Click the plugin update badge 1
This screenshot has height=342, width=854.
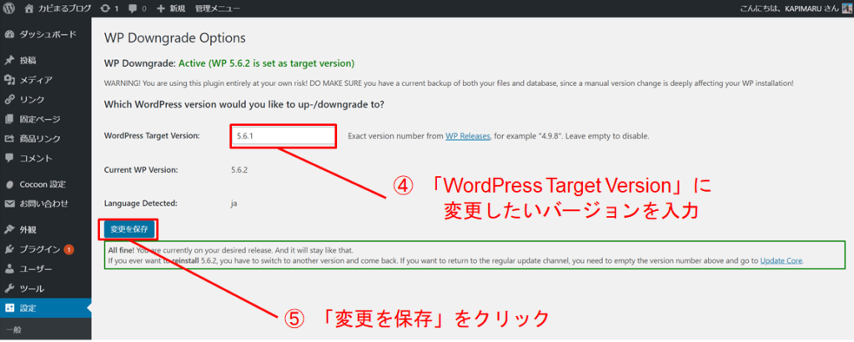[68, 250]
